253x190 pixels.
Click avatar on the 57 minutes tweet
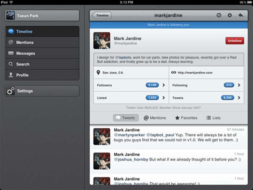102,136
